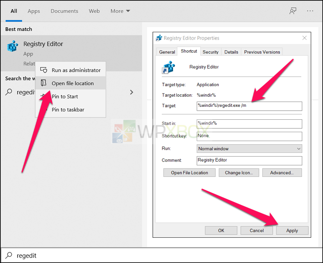Click the feedback person icon in search header
The image size is (323, 263).
pyautogui.click(x=293, y=11)
